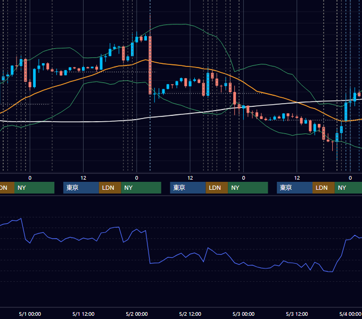
Task: Click the NY session bar spanning 5/1 00:00
Action: tap(34, 188)
